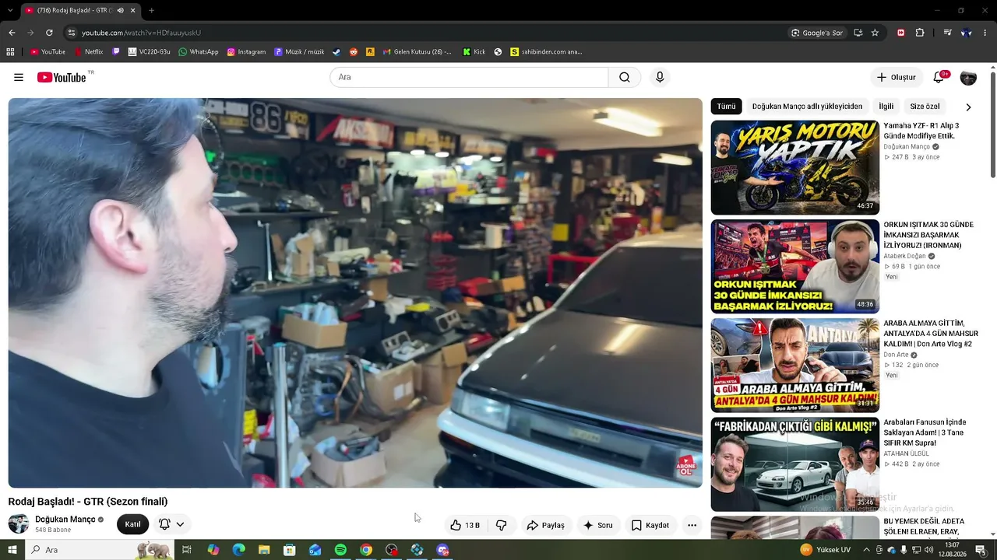Open the Netflix bookmark
The width and height of the screenshot is (997, 560).
(x=89, y=52)
